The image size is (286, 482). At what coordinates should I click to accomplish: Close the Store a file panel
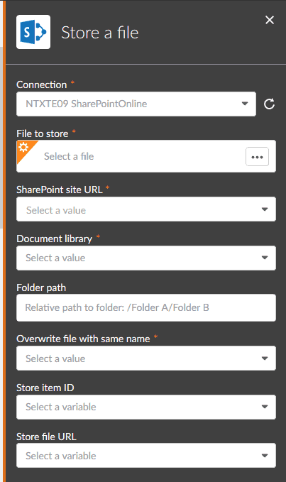(x=270, y=20)
